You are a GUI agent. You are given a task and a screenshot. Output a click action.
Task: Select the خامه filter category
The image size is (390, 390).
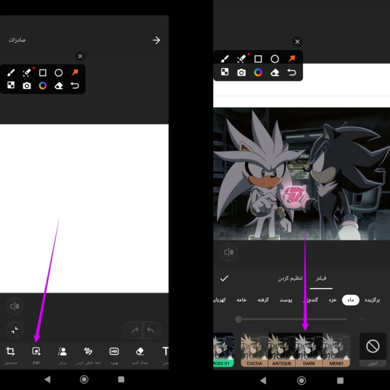(242, 300)
